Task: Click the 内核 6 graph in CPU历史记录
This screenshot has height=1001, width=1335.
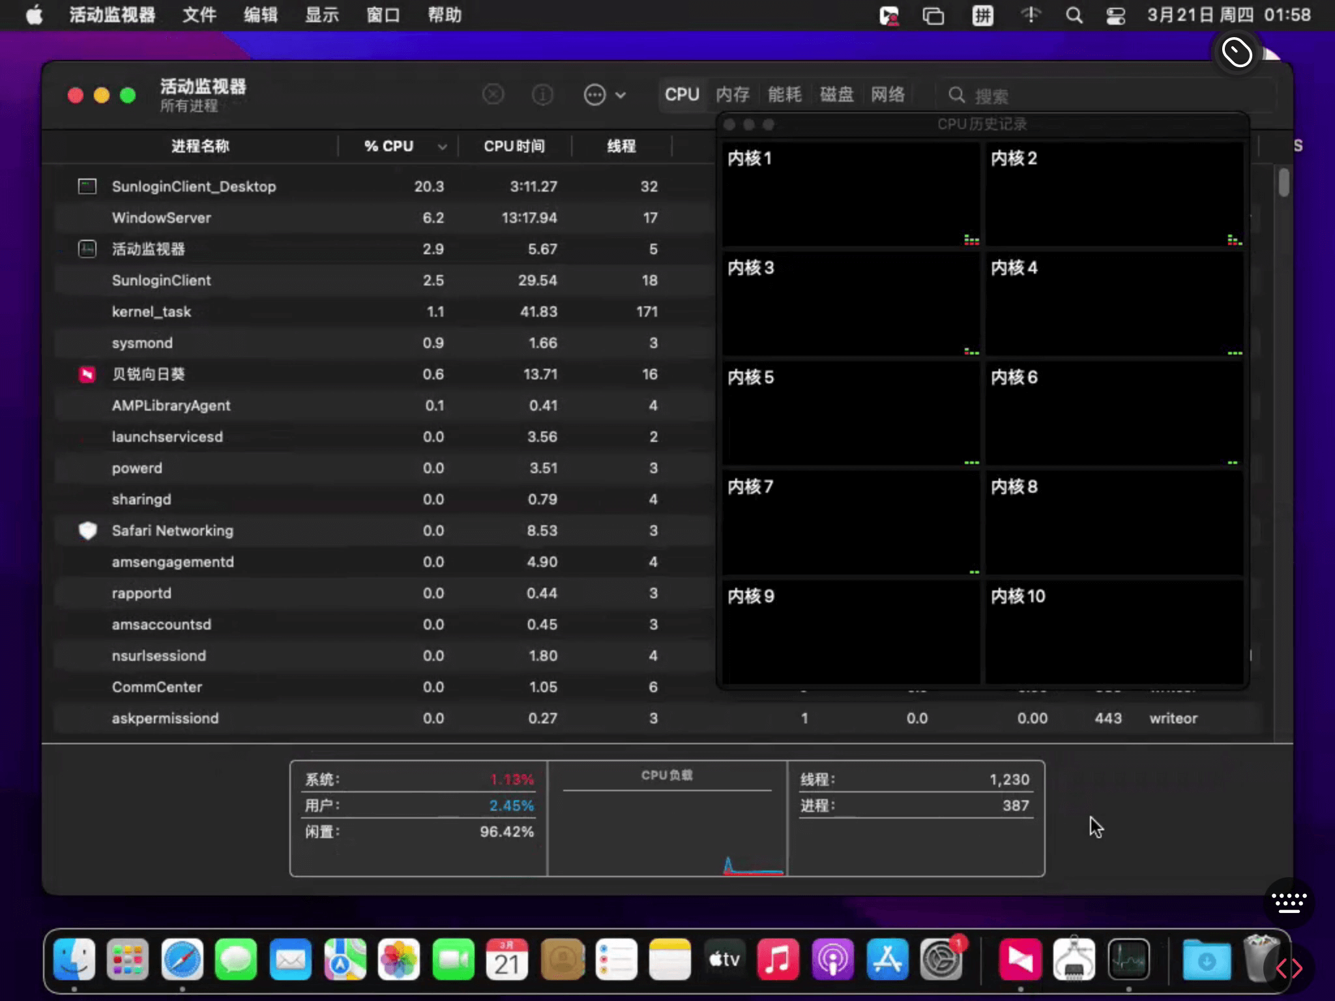Action: [x=1114, y=413]
